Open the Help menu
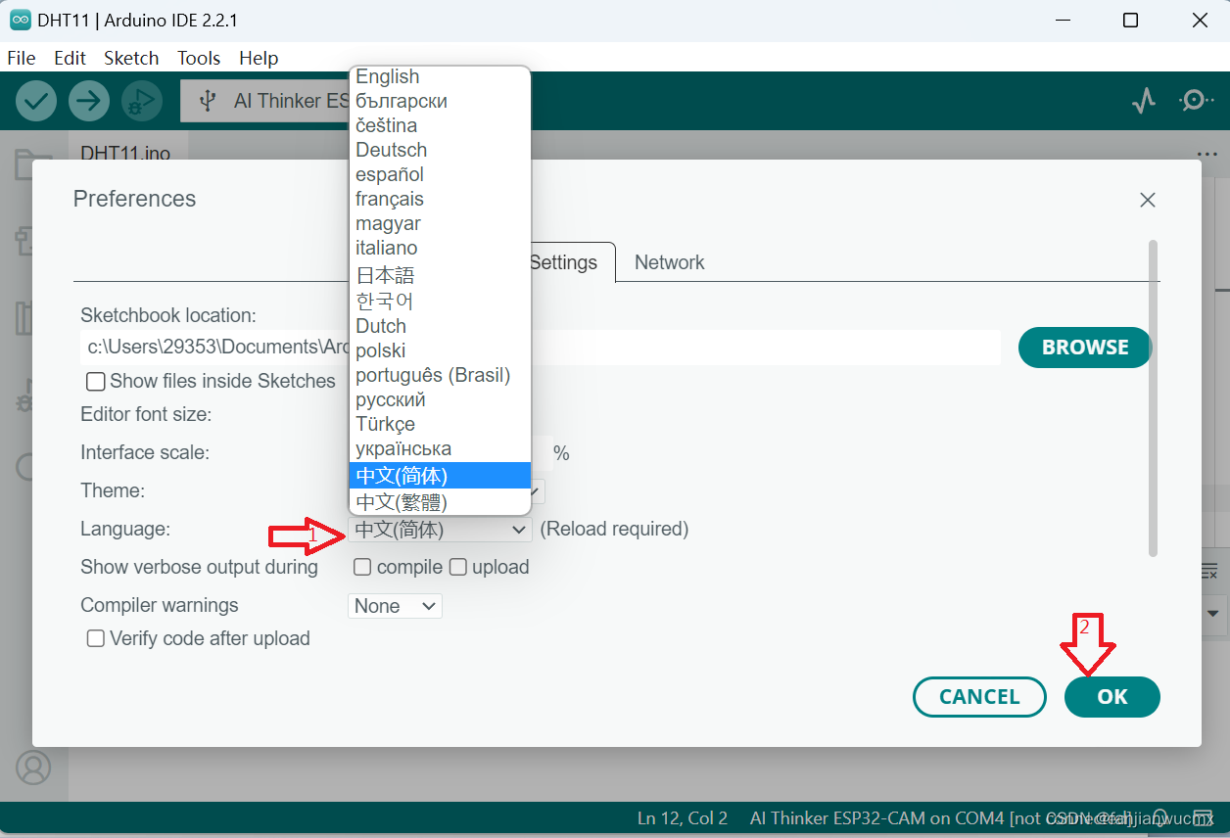This screenshot has height=838, width=1230. tap(259, 58)
